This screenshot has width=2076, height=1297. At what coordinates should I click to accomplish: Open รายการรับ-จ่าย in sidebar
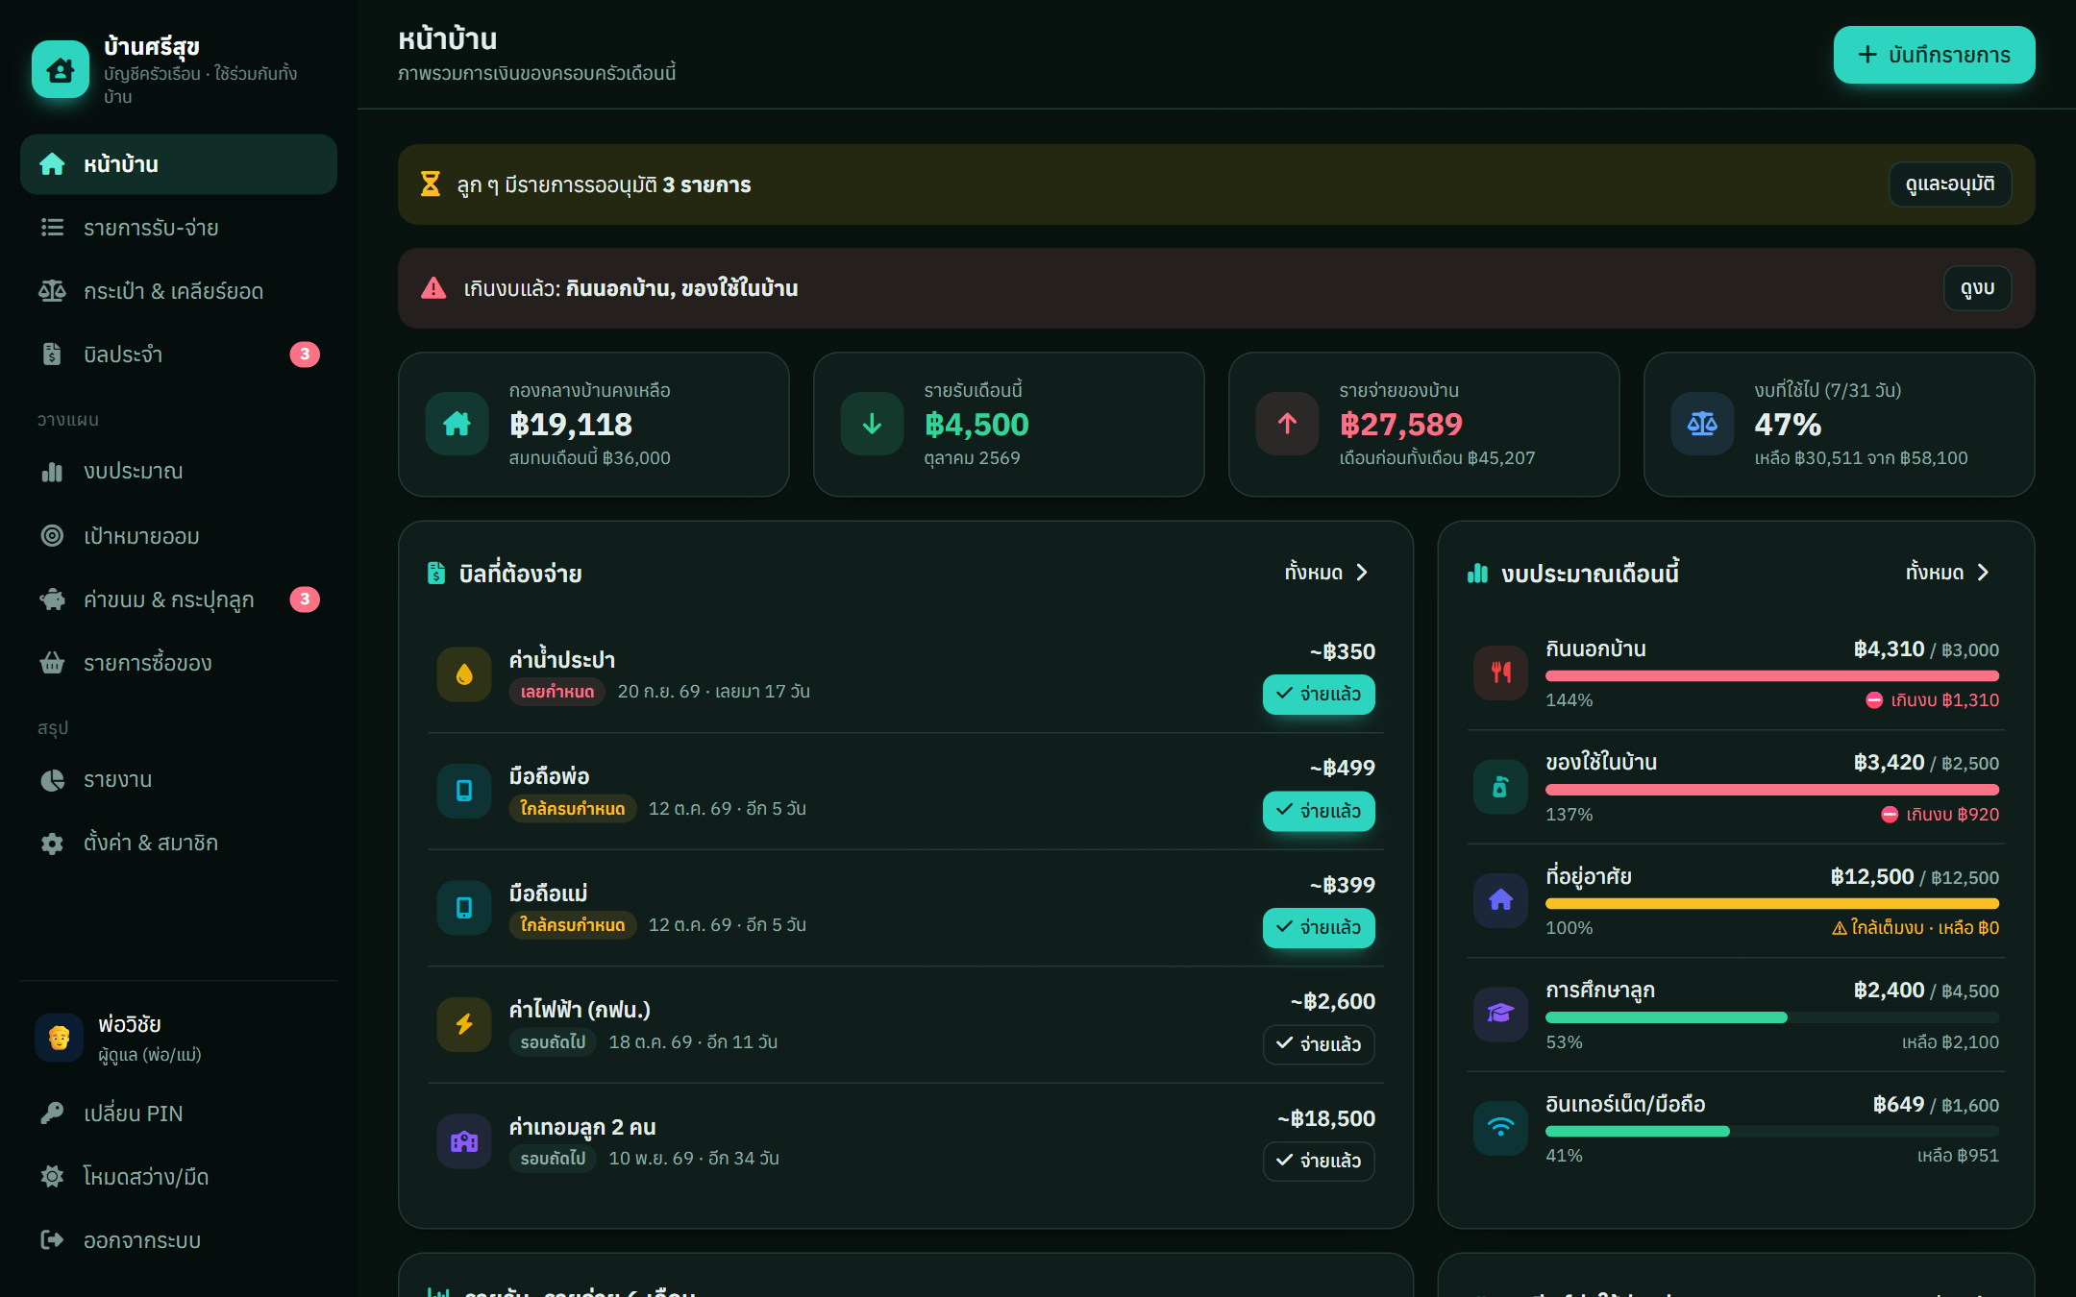pyautogui.click(x=179, y=228)
